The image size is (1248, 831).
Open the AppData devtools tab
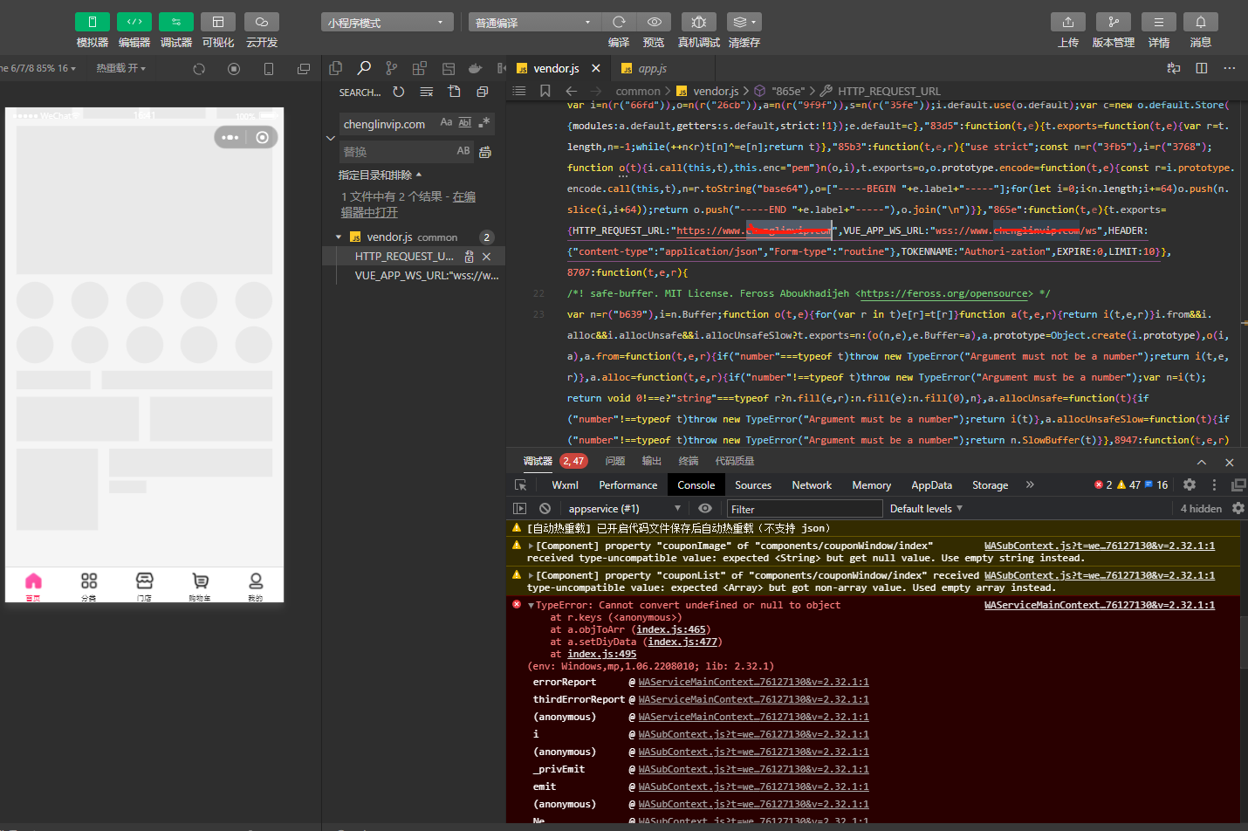click(x=931, y=485)
